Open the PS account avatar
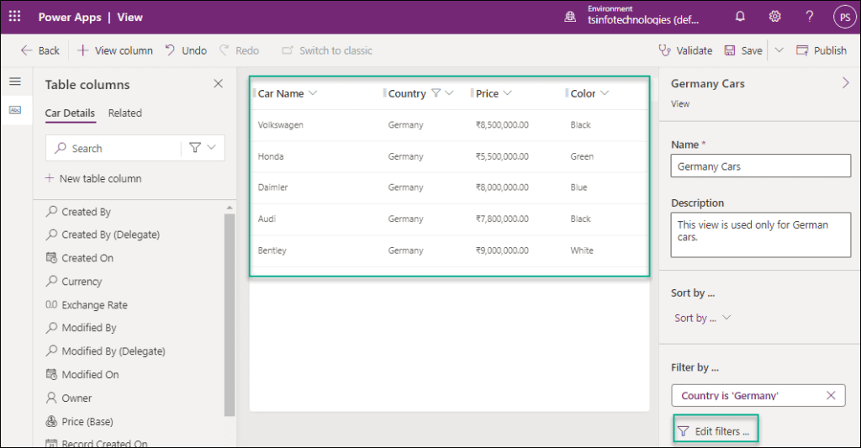The image size is (861, 448). [845, 17]
